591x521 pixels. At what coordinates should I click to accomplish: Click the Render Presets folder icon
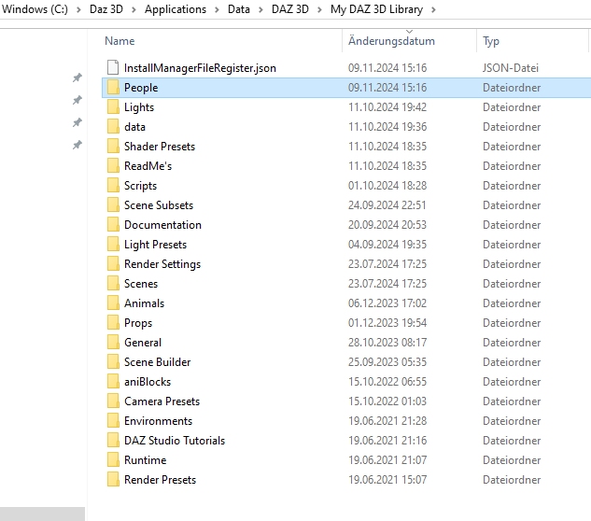click(x=113, y=480)
